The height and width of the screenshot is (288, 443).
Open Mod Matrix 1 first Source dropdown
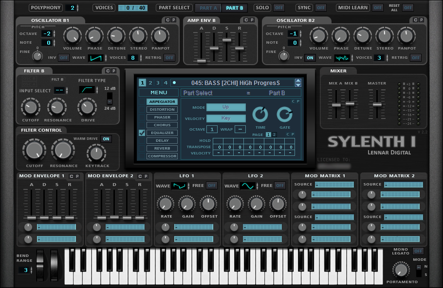pyautogui.click(x=334, y=185)
